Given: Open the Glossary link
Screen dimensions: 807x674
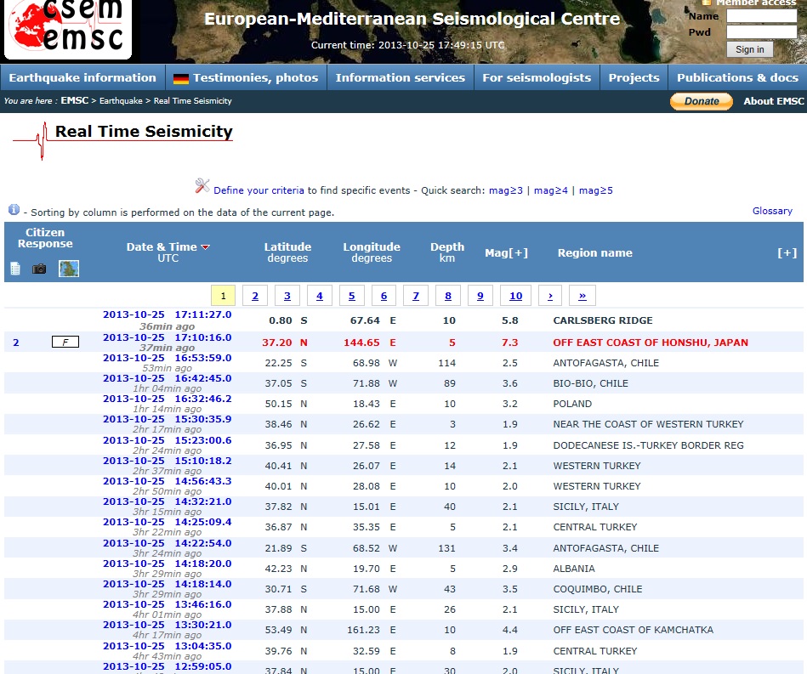Looking at the screenshot, I should click(772, 211).
